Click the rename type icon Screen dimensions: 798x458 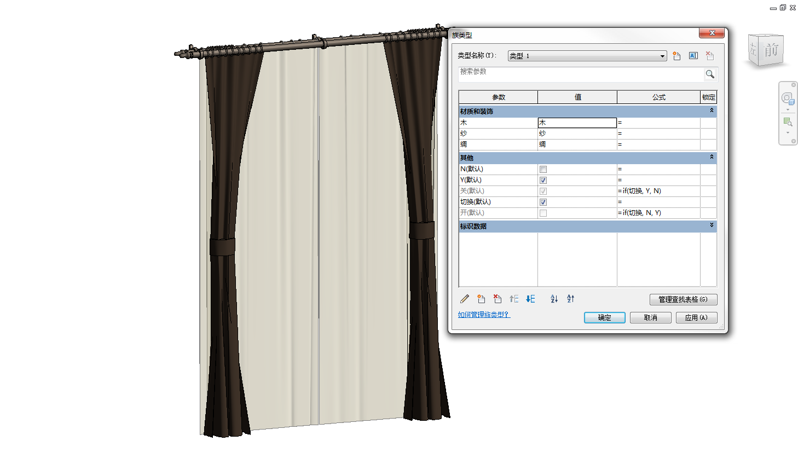point(693,56)
